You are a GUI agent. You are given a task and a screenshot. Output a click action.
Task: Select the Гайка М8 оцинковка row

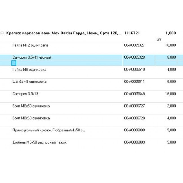tap(29, 70)
